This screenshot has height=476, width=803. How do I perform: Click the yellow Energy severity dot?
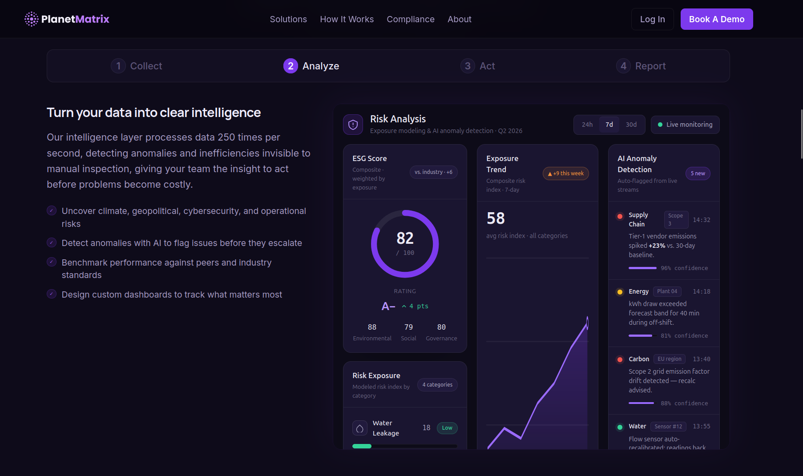point(620,292)
